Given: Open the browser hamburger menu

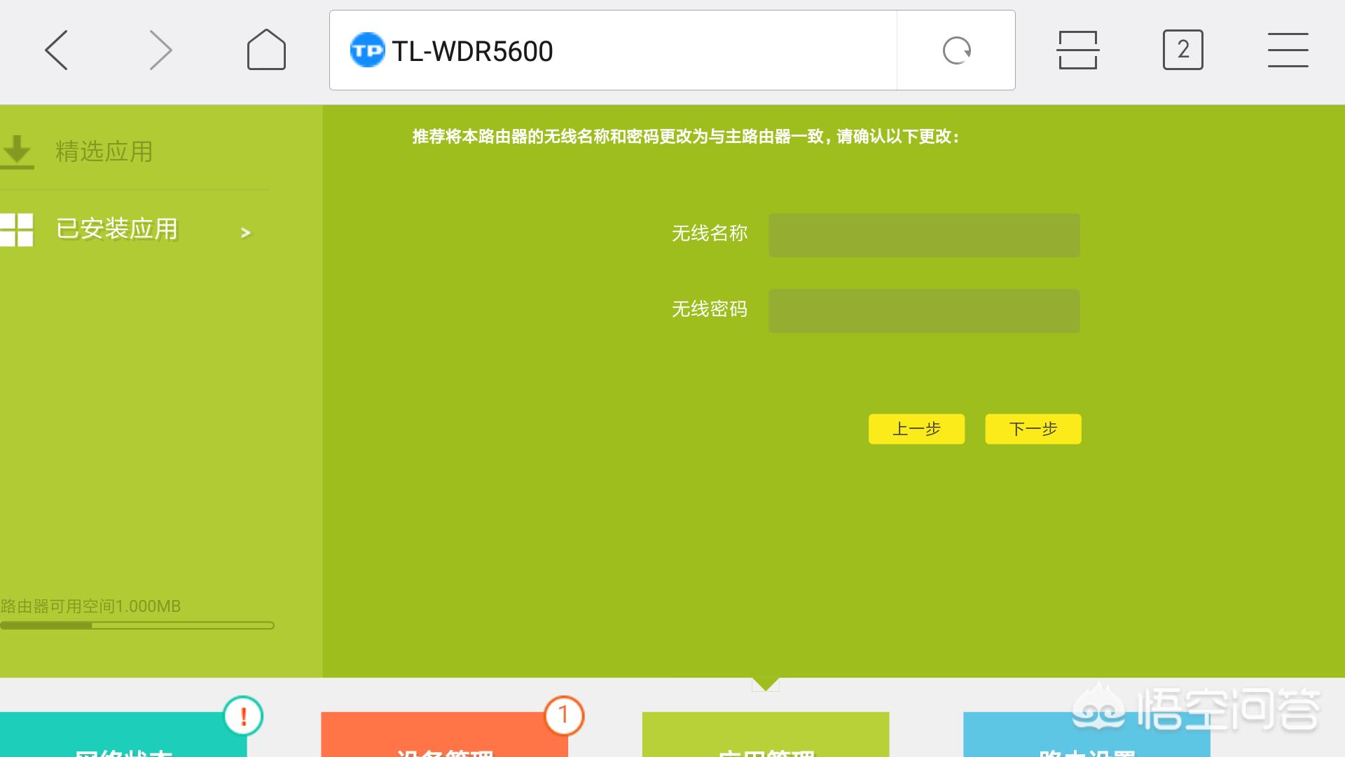Looking at the screenshot, I should point(1289,50).
